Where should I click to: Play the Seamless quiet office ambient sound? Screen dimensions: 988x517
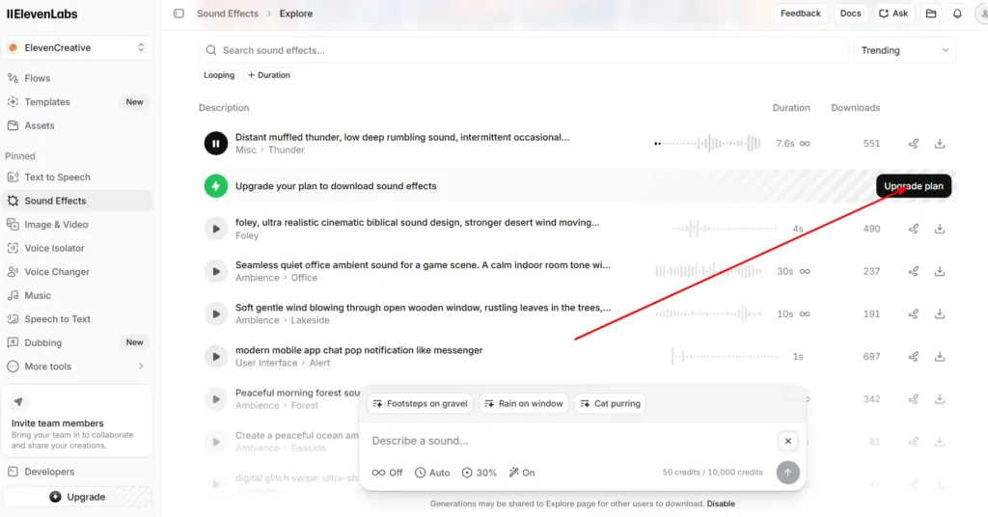[215, 271]
